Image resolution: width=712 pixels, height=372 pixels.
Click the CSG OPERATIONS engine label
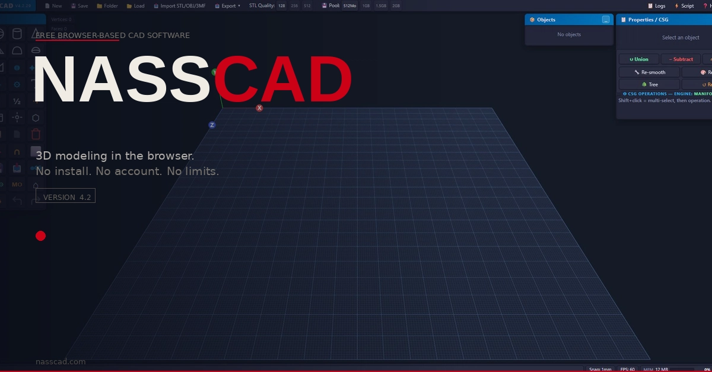(x=667, y=94)
